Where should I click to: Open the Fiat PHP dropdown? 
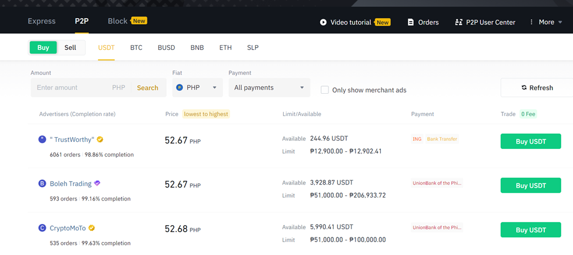[x=197, y=87]
